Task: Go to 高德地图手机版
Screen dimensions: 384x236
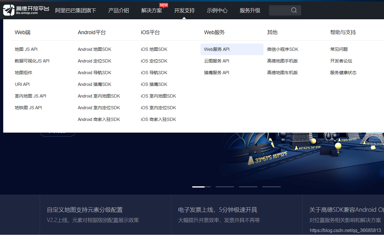Action: [282, 61]
